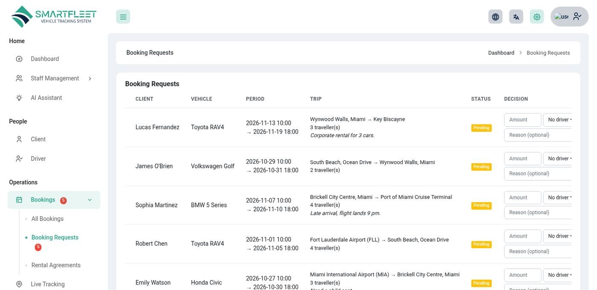Click Reason field for Sophia Martinez
The width and height of the screenshot is (597, 290).
pos(538,212)
